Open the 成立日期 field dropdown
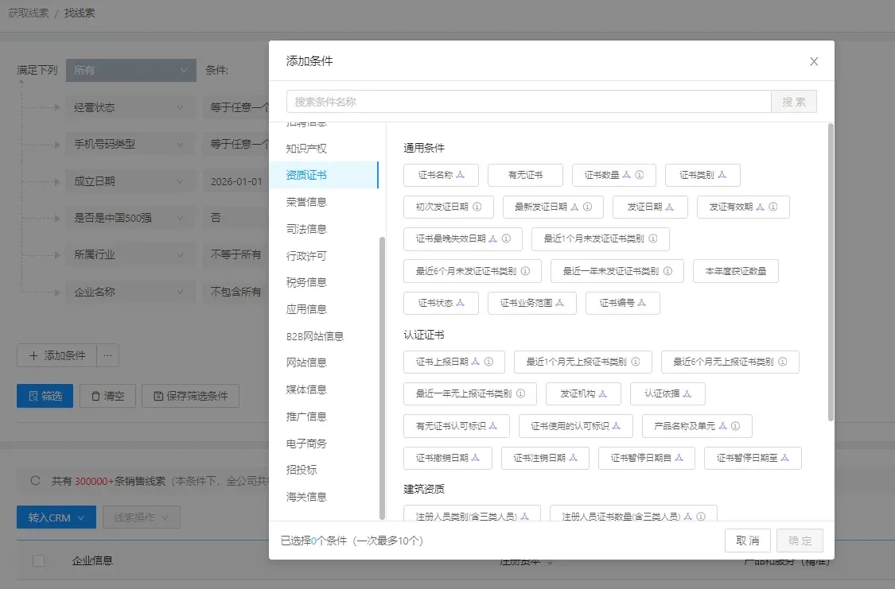Screen dimensions: 895x589 click(129, 181)
